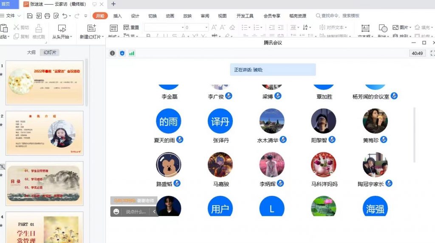Expand the 从头开始 slideshow dropdown
This screenshot has width=435, height=243.
tap(71, 37)
